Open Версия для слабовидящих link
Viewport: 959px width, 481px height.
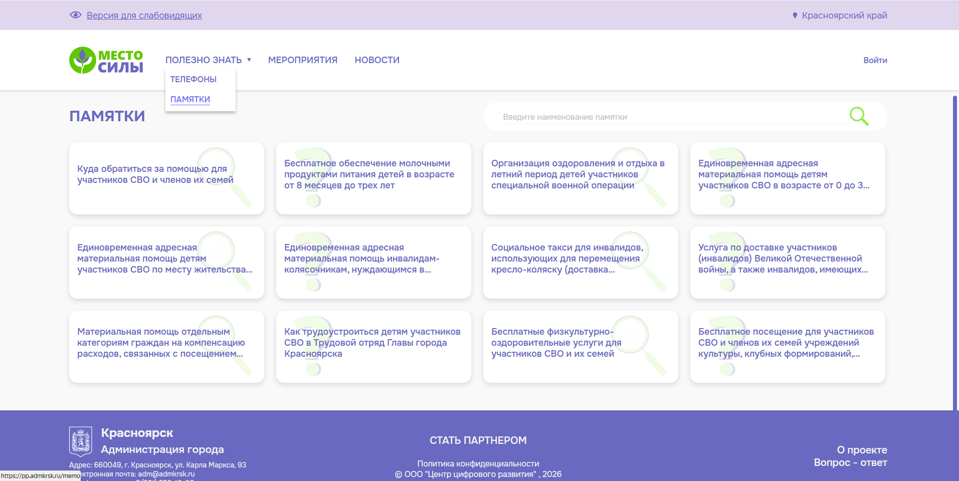click(144, 16)
